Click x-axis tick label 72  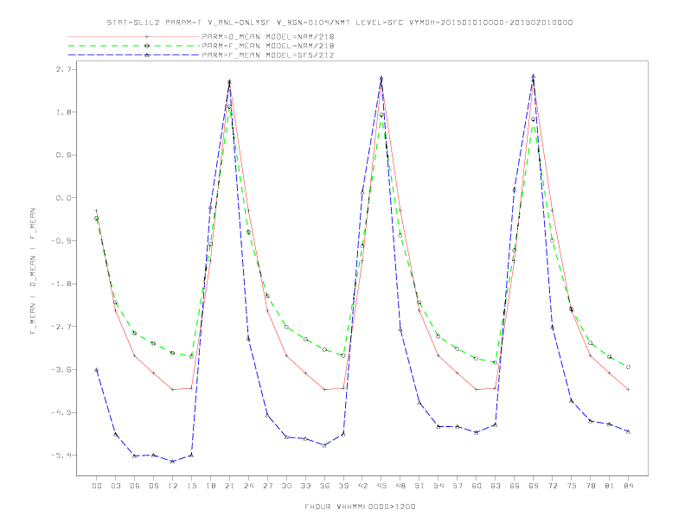tap(553, 486)
